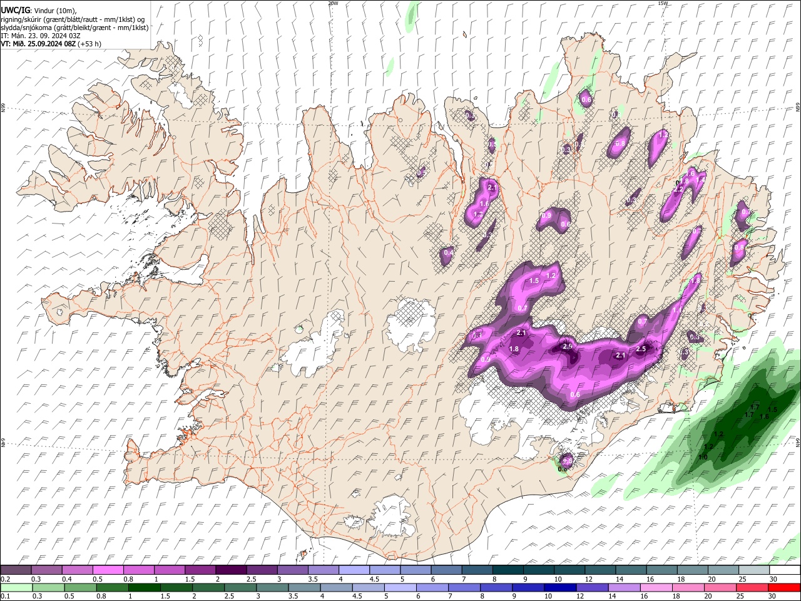Viewport: 801px width, 601px height.
Task: Select lower legend bright red swatch starting at 30
Action: [785, 587]
